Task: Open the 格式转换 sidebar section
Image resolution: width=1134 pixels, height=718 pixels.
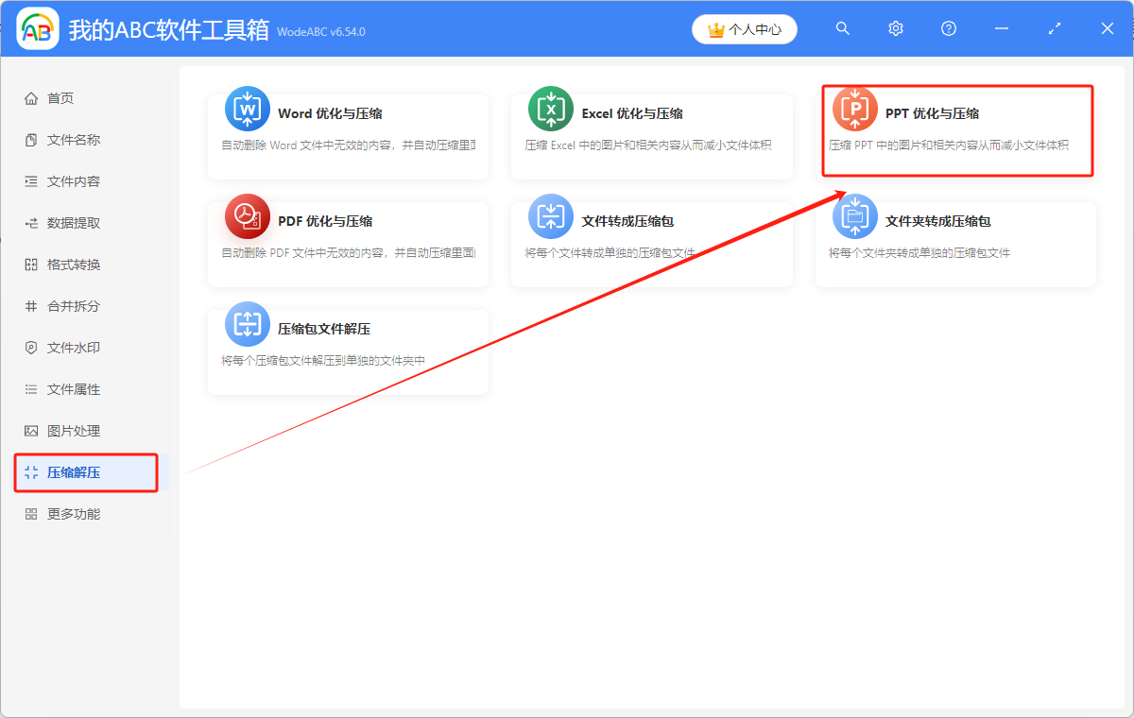Action: [60, 264]
